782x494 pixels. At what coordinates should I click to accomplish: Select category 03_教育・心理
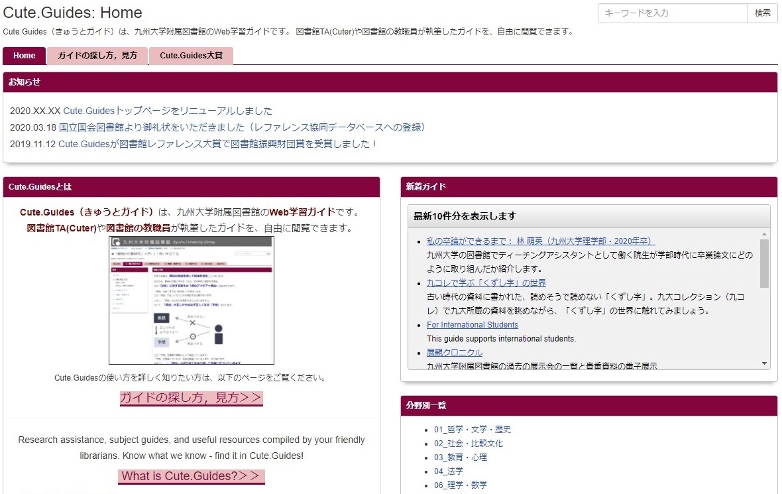point(461,457)
